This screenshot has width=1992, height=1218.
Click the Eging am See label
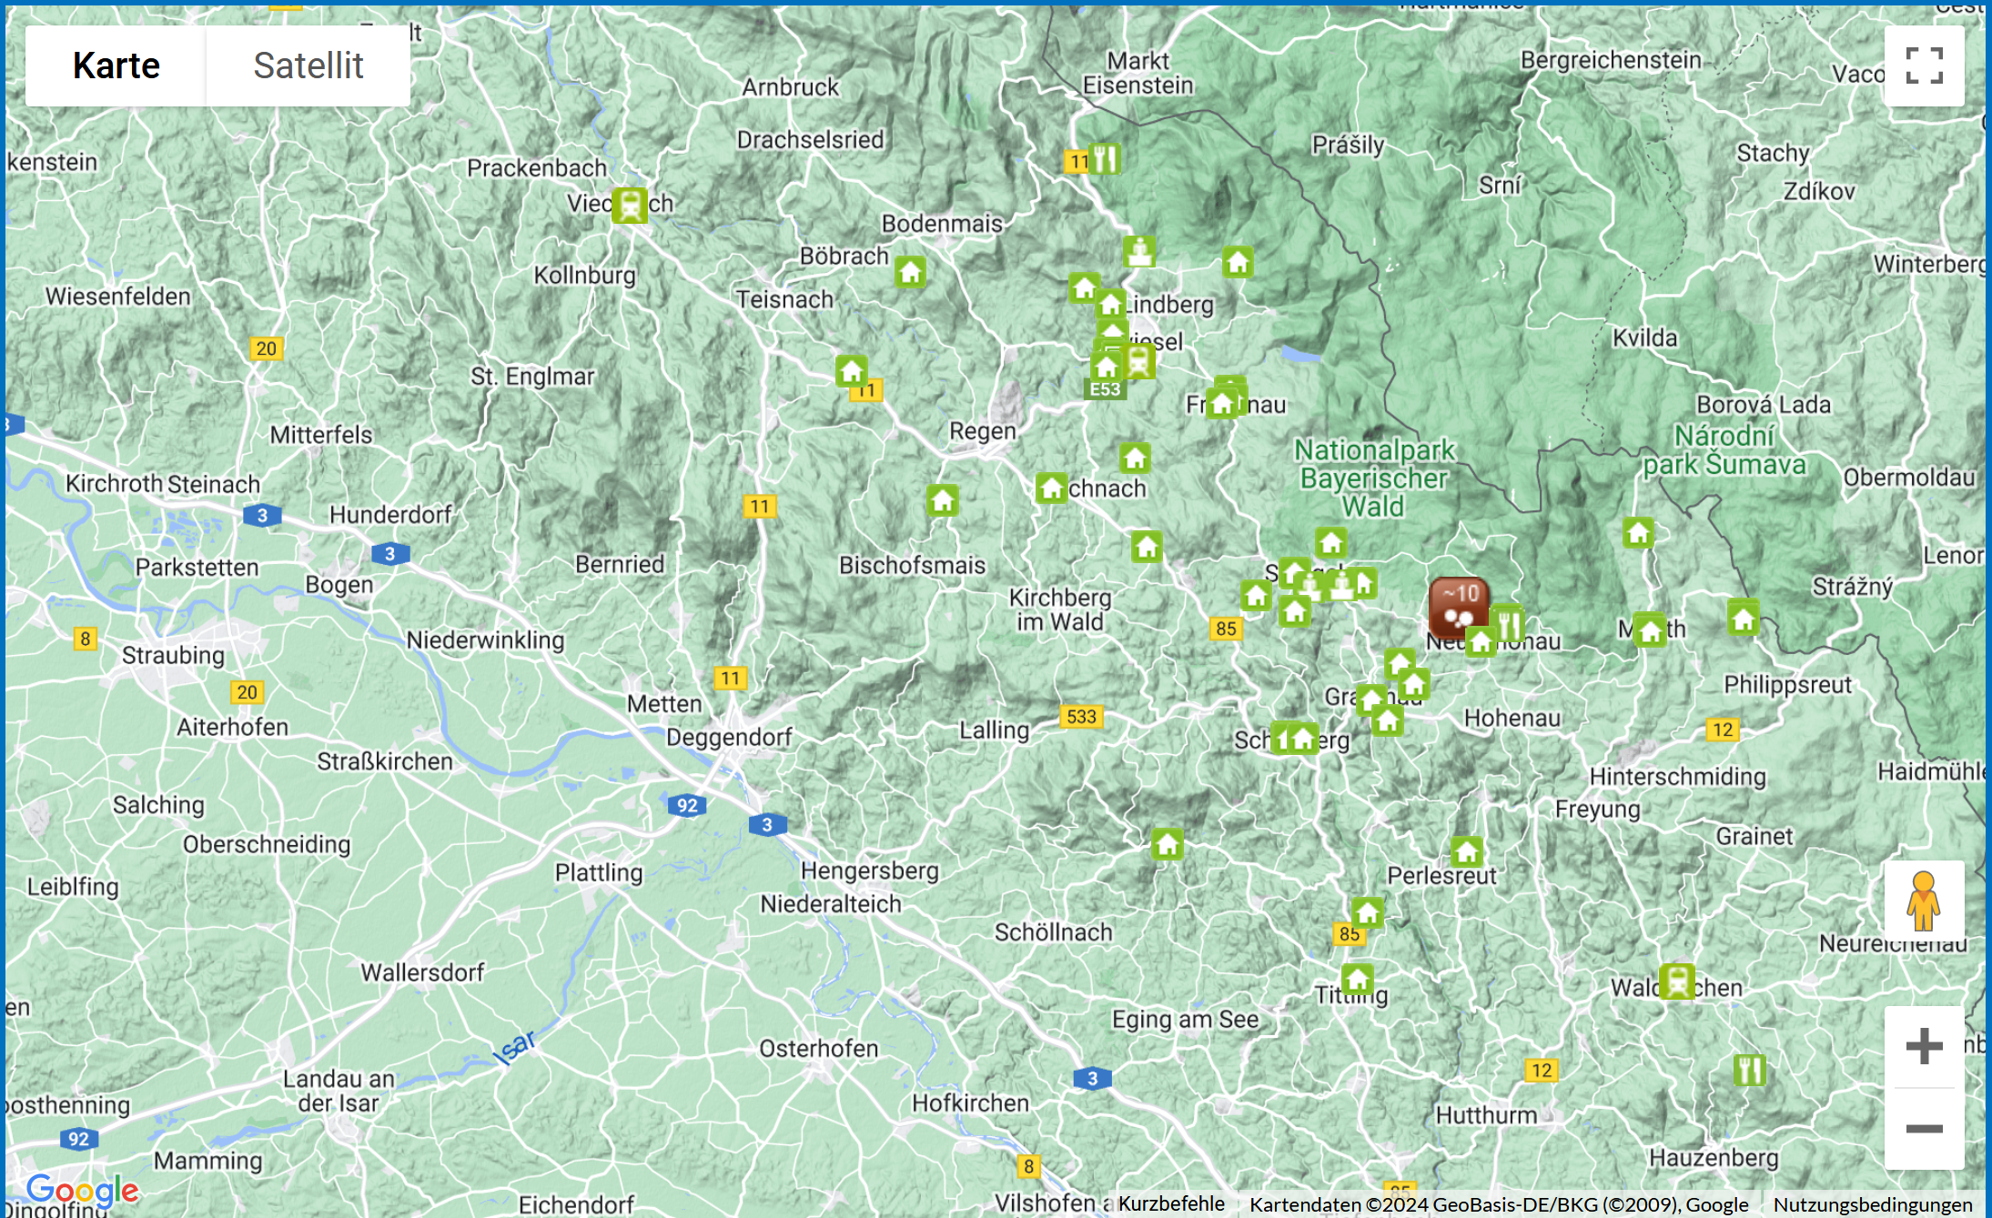click(1185, 1019)
